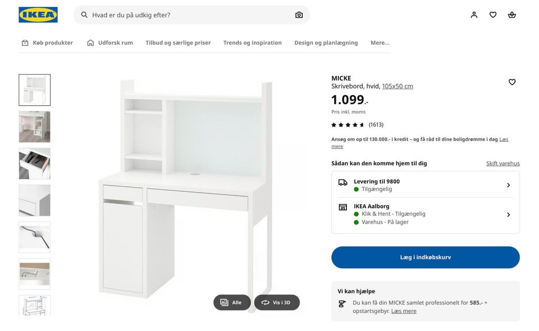Go to Tilbud og særlige priser

point(178,43)
